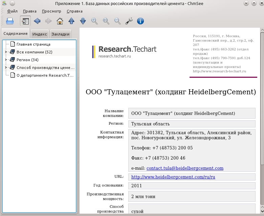
Task: Expand the Все компании (52) node
Action: tap(6, 52)
